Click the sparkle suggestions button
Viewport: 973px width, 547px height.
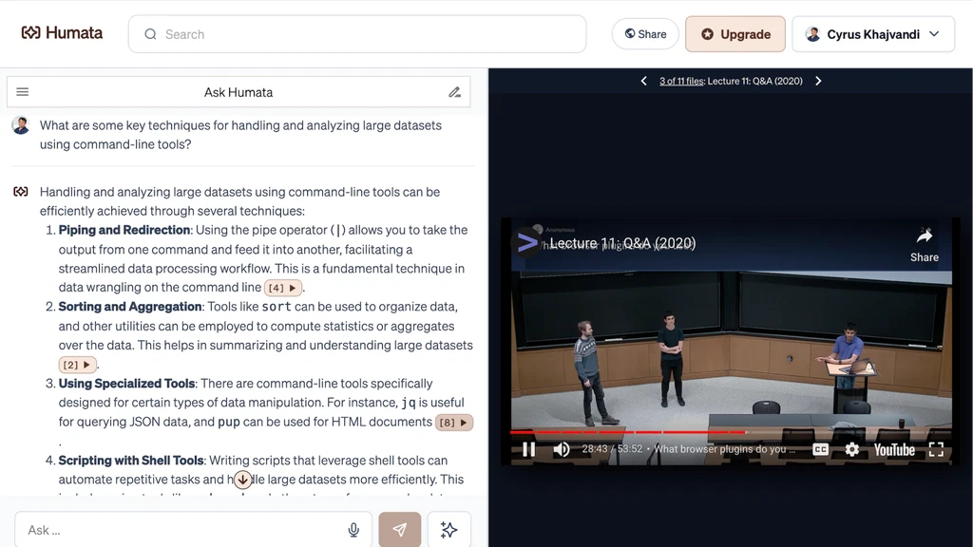[448, 530]
